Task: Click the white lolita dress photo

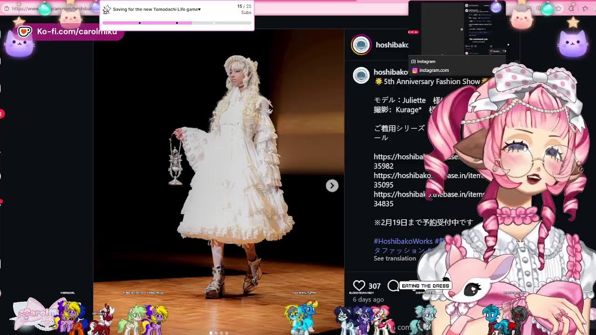Action: [x=219, y=181]
